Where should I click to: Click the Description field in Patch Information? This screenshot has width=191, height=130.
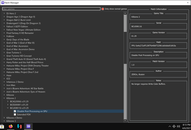click(158, 55)
